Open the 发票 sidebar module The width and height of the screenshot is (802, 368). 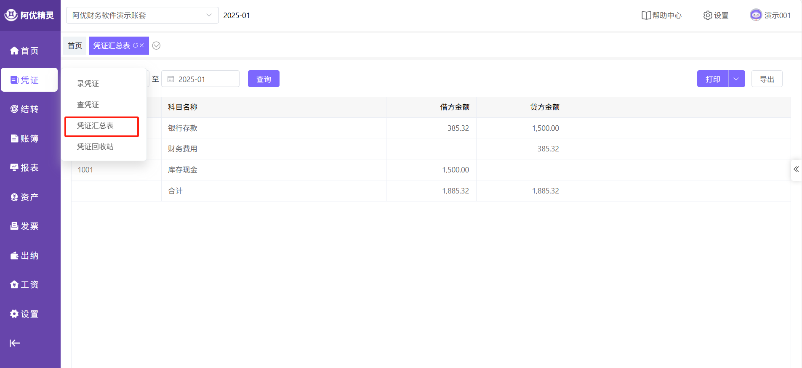click(x=25, y=226)
